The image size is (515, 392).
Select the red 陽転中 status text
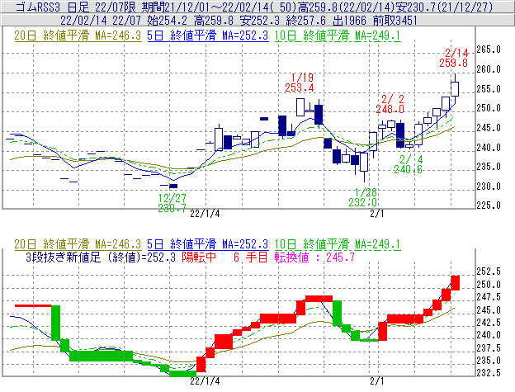pos(199,257)
